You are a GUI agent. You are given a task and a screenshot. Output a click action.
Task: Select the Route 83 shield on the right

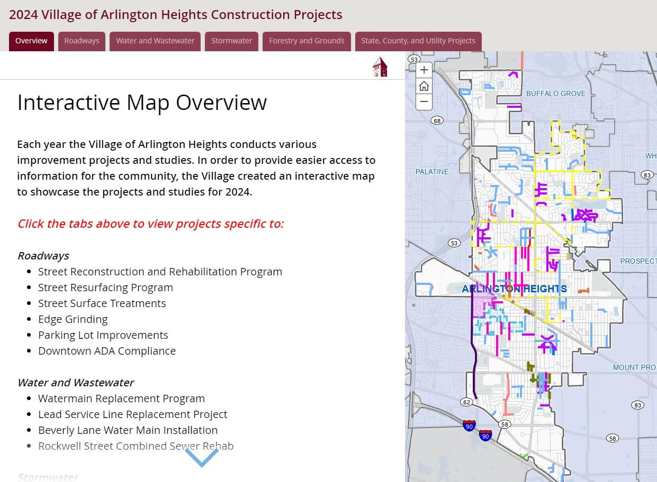647,175
